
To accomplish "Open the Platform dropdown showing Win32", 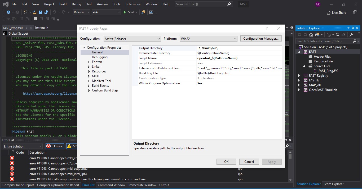I will (x=208, y=38).
